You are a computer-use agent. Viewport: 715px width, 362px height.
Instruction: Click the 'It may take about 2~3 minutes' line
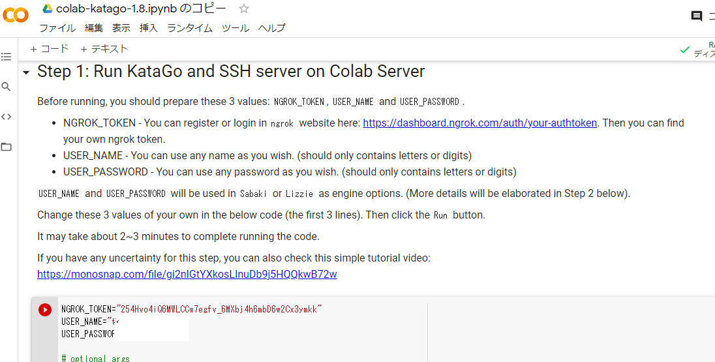(178, 237)
